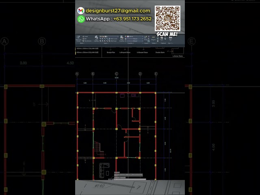Click grid bubble C in the center drawing
This screenshot has height=195, width=260.
(117, 74)
